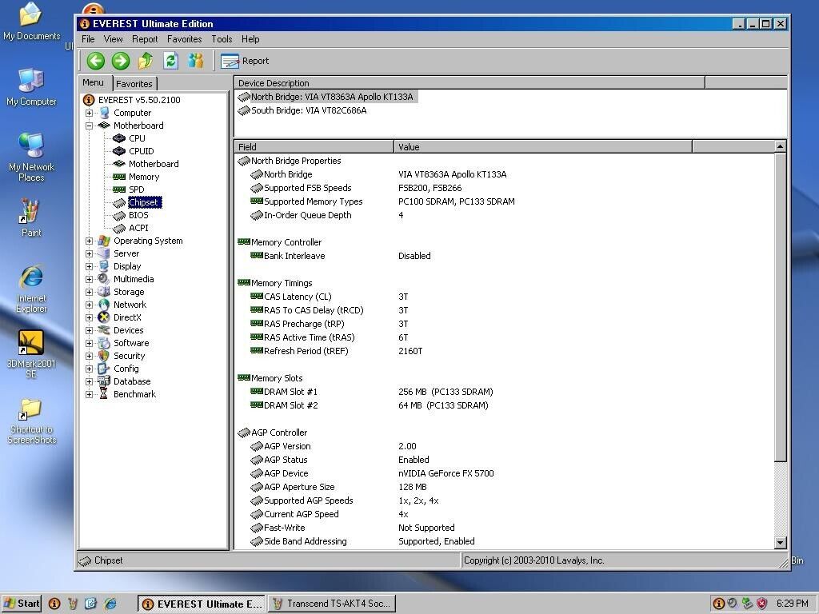Open the Help menu
This screenshot has width=819, height=614.
pos(250,39)
